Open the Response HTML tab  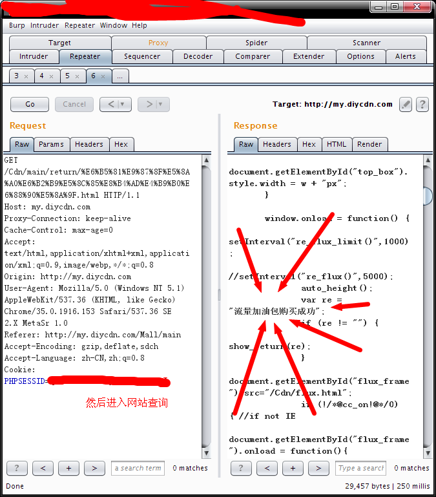click(x=337, y=145)
